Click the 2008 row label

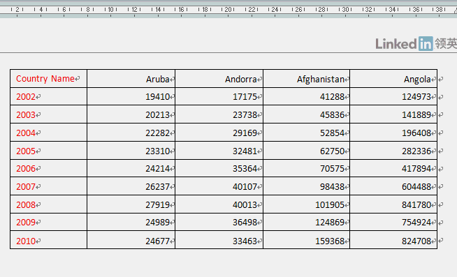point(26,204)
